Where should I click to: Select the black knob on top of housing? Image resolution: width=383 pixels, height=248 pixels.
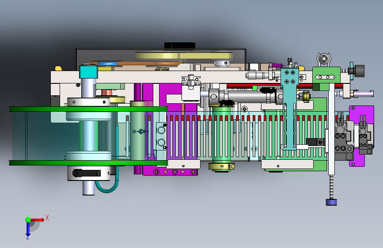179,45
